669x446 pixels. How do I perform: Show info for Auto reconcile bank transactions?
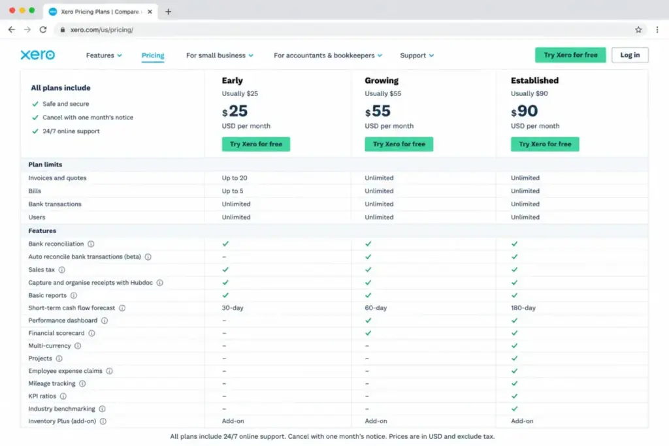coord(148,257)
